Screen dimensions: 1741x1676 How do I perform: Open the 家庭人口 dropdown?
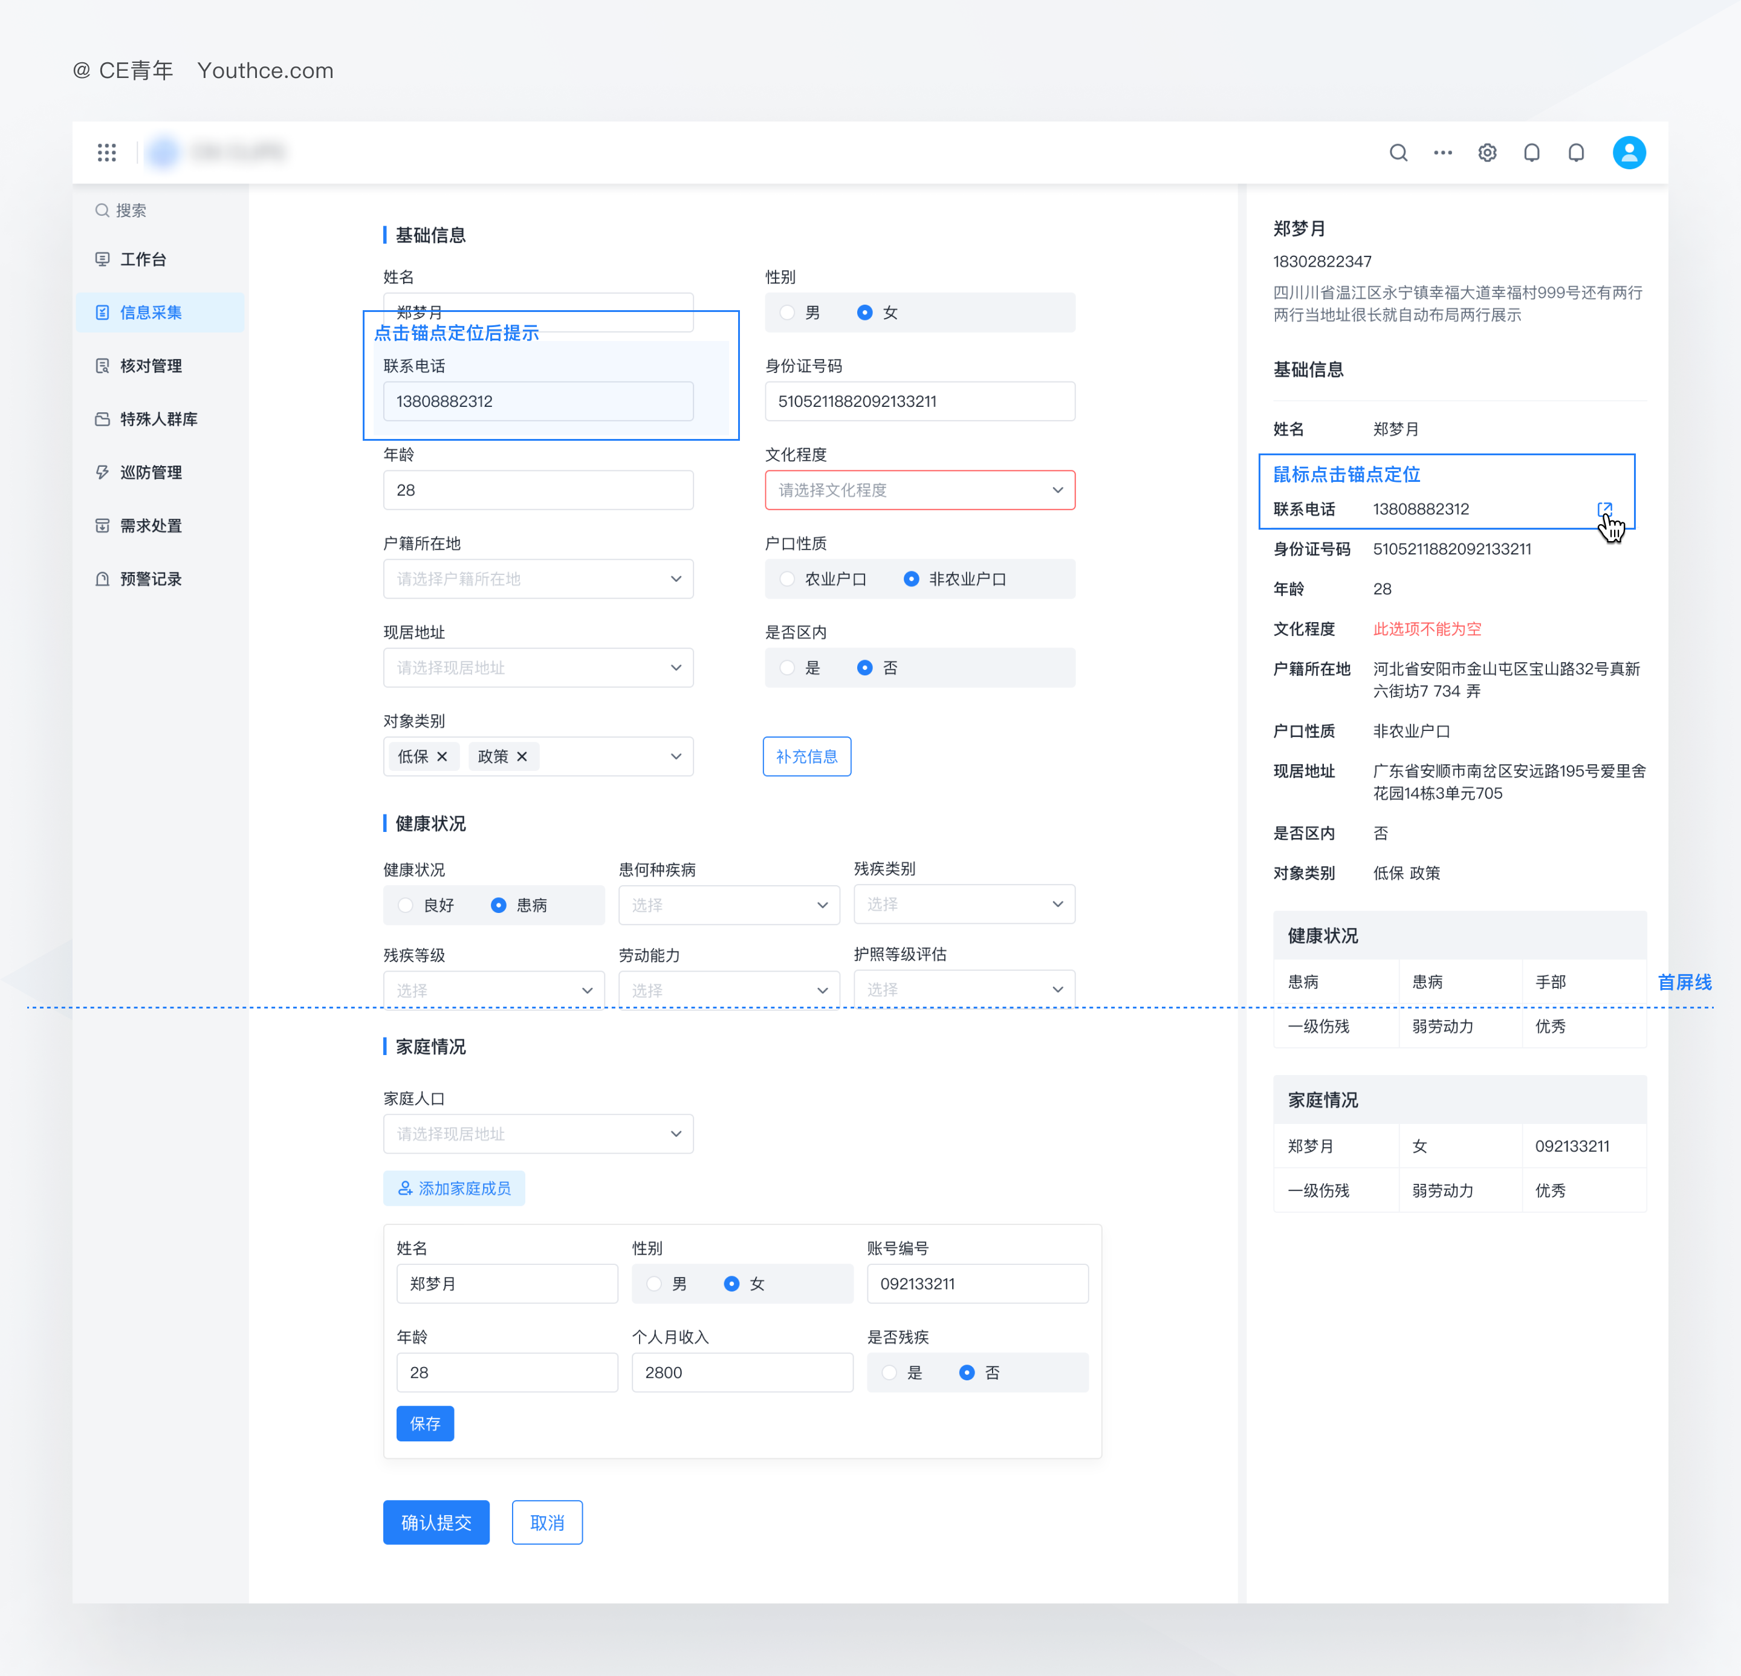click(x=538, y=1134)
